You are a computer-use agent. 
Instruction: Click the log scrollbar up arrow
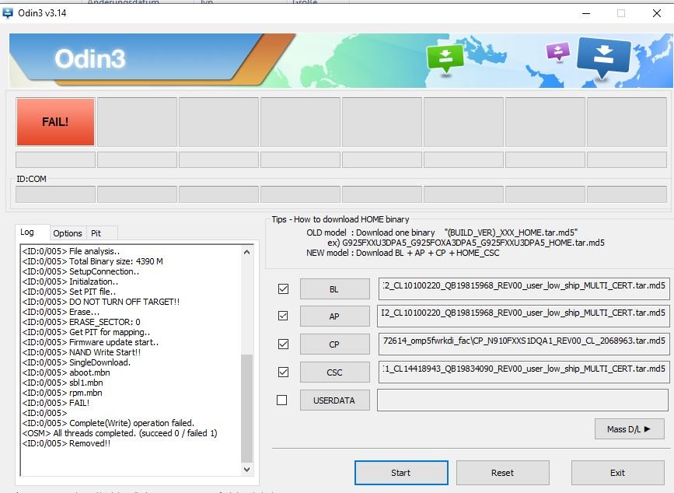[246, 252]
